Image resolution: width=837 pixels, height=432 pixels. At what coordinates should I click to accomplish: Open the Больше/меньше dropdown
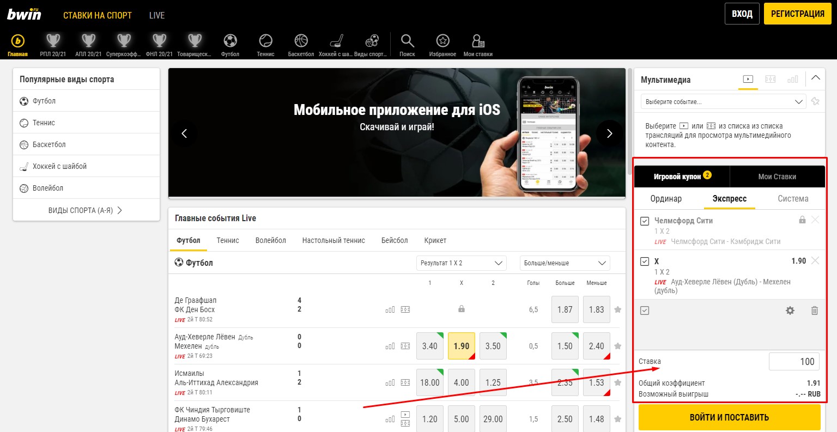[565, 263]
